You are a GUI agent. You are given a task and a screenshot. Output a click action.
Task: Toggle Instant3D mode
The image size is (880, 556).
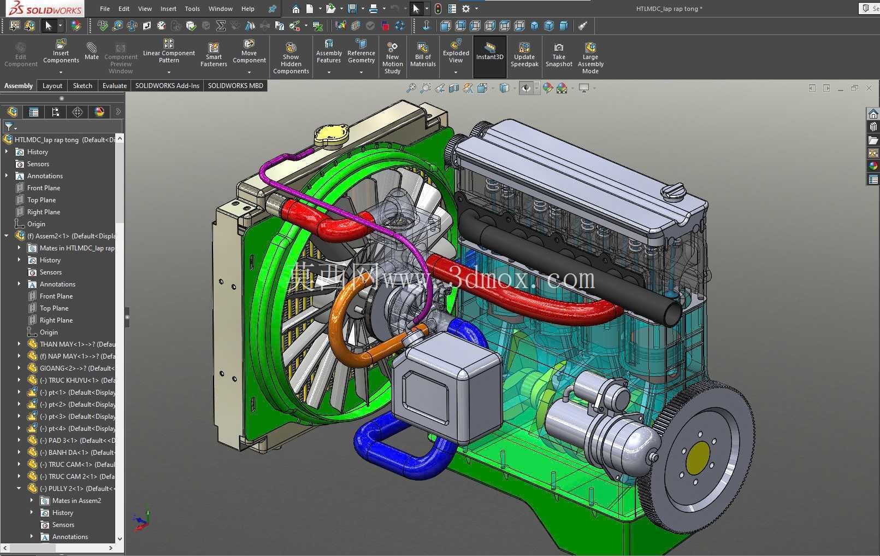coord(489,52)
